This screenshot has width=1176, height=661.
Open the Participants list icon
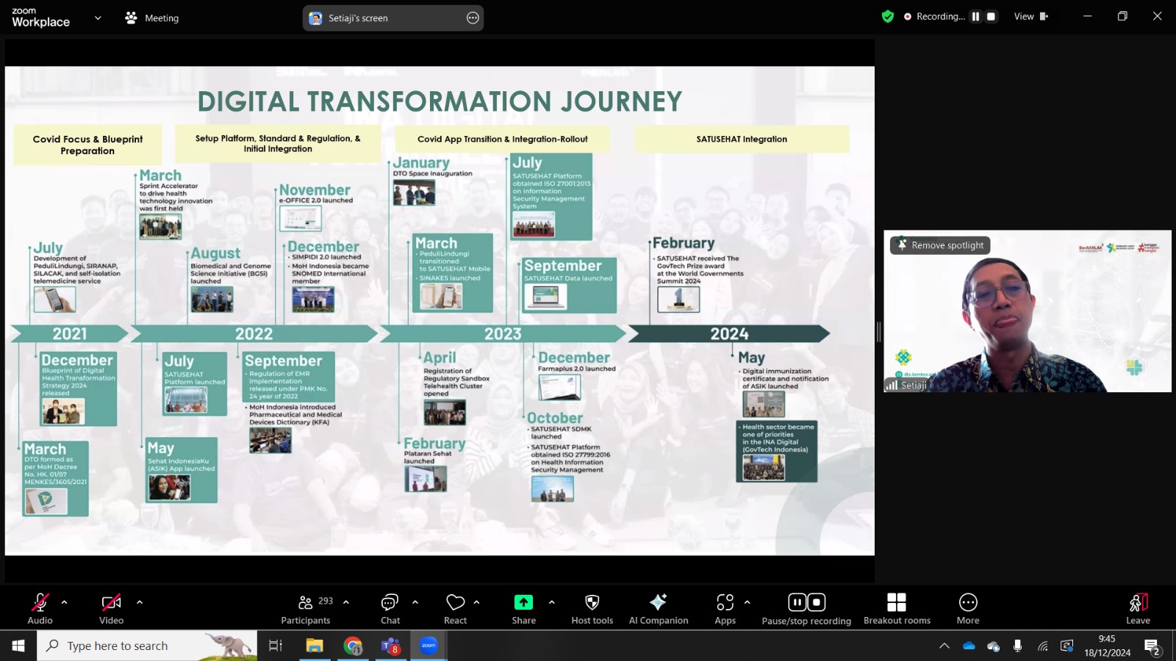point(306,602)
